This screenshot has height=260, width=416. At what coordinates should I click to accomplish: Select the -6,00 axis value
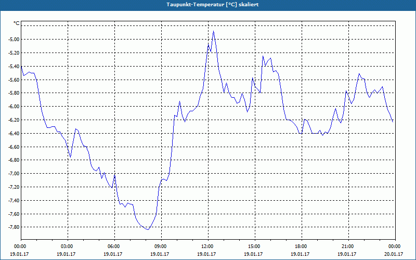[14, 107]
